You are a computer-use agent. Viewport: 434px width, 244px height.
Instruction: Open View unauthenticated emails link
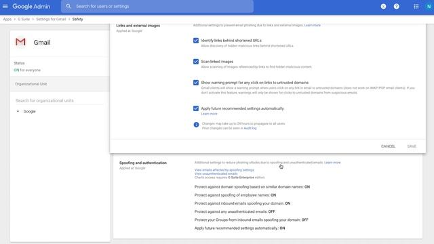[x=216, y=174]
